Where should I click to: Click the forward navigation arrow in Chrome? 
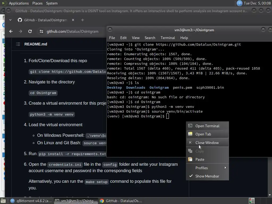pos(20,31)
